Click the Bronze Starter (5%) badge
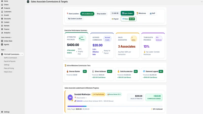 coord(114,94)
